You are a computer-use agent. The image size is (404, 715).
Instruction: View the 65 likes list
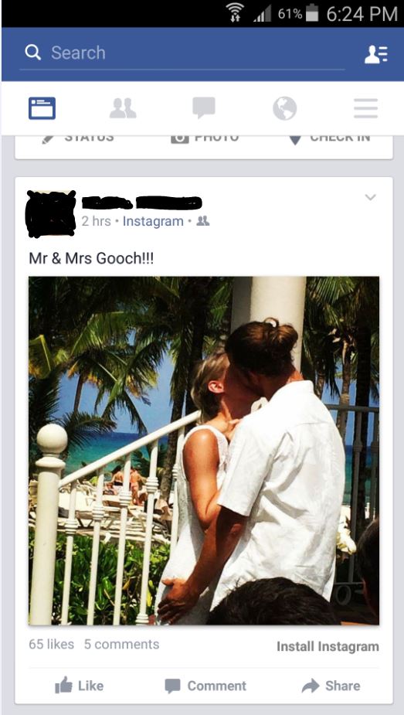51,645
